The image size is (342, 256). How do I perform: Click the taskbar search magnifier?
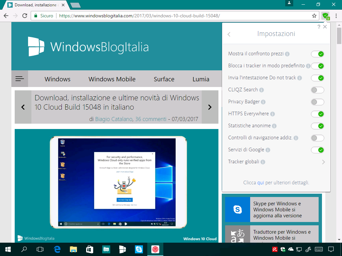coord(24,249)
